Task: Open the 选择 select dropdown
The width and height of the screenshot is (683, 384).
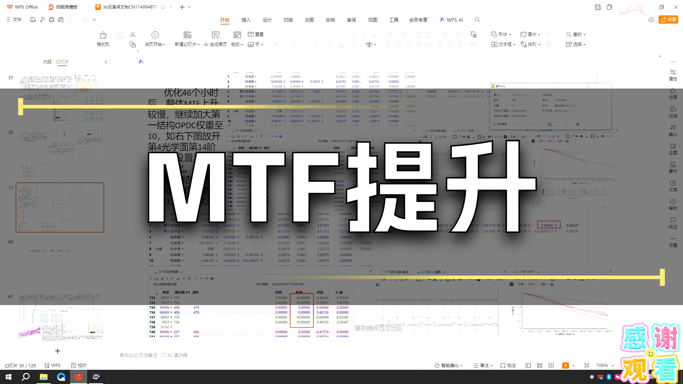Action: tap(576, 44)
